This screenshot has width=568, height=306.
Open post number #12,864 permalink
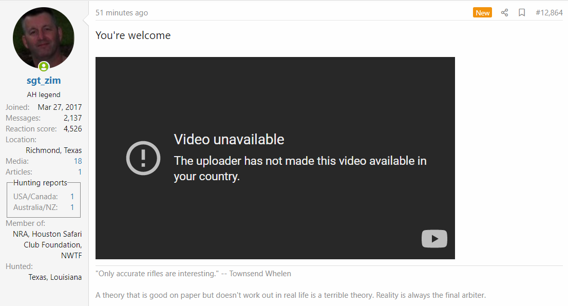tap(549, 13)
